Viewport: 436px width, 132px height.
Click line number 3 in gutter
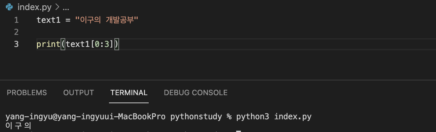click(16, 44)
